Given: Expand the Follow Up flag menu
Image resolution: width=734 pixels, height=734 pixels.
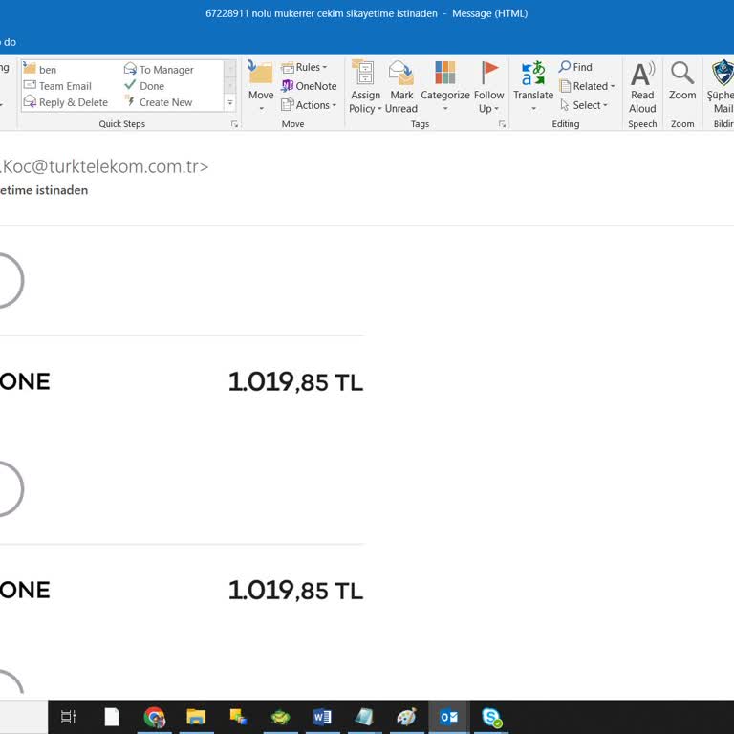Looking at the screenshot, I should click(488, 84).
